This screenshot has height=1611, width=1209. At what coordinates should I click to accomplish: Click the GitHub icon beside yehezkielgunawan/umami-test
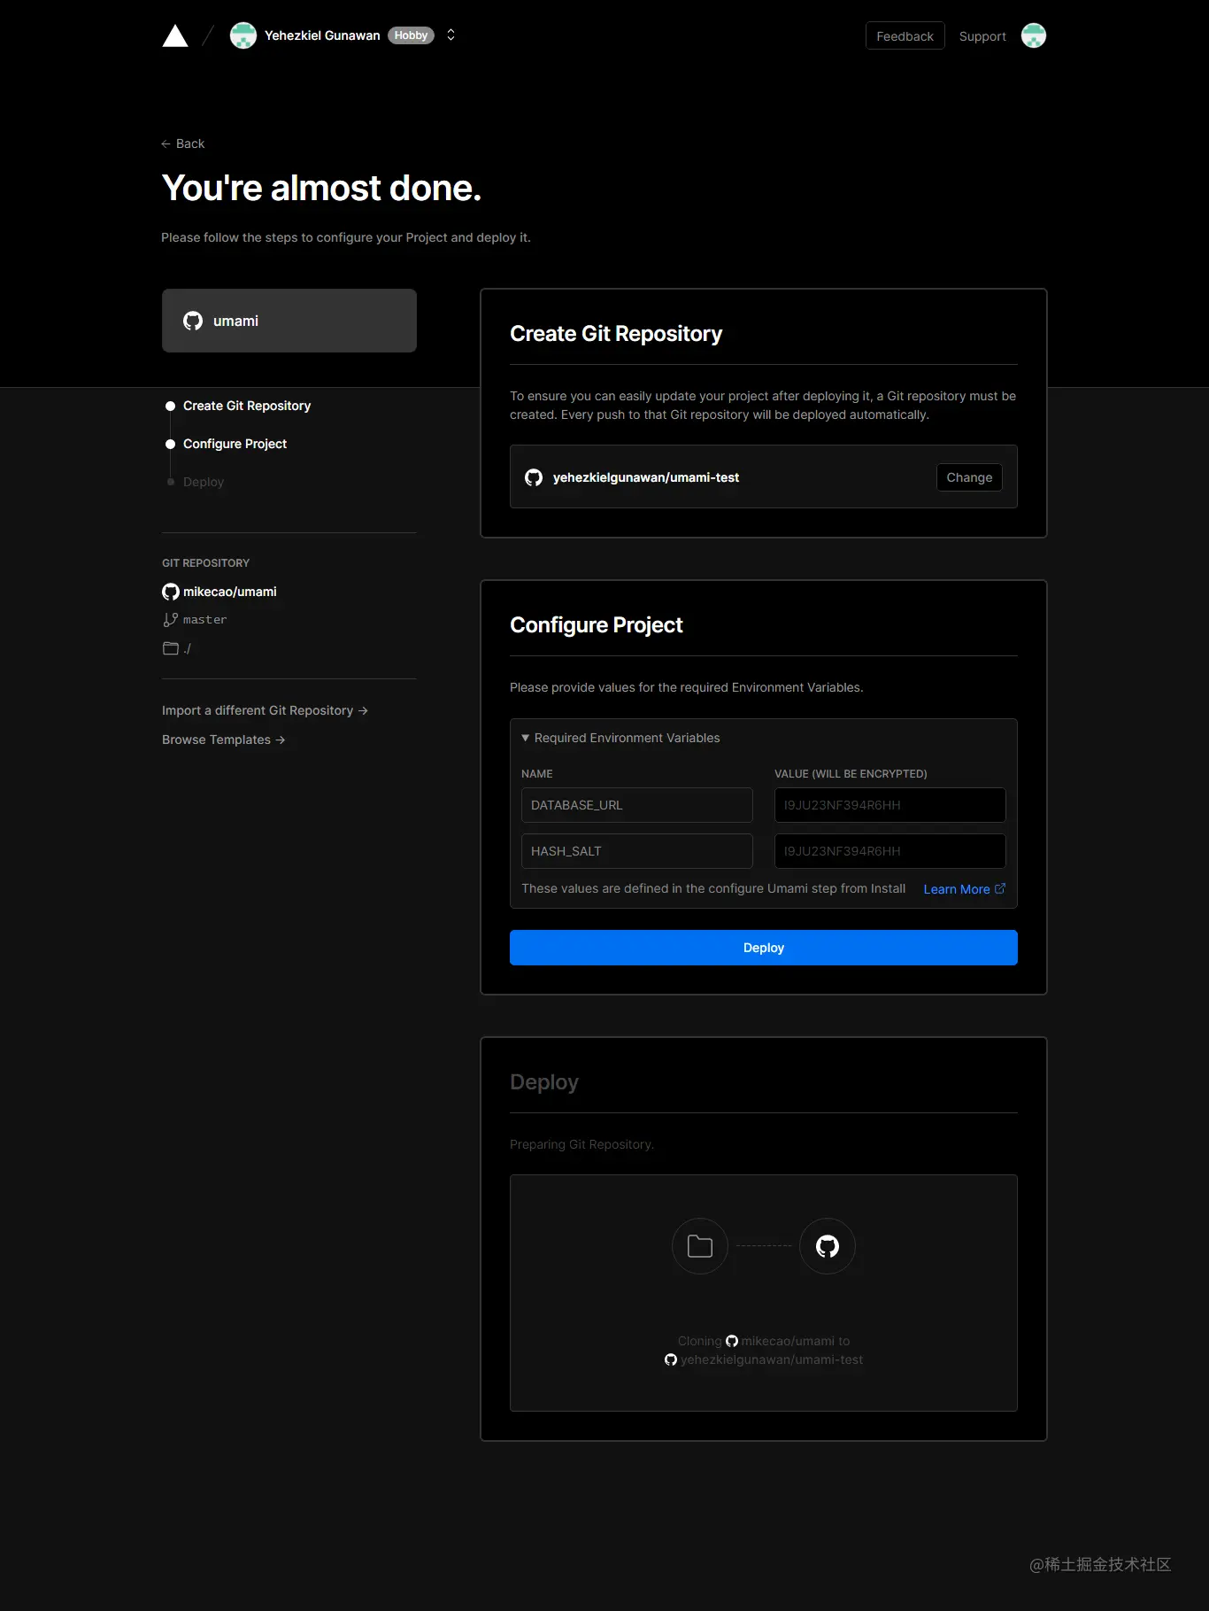[534, 477]
